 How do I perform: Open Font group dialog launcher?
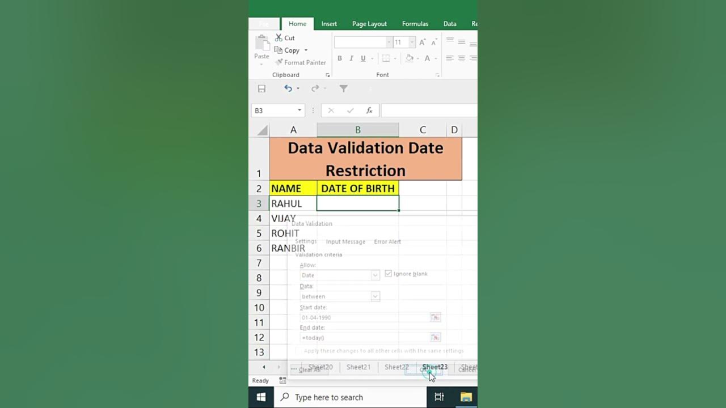[437, 75]
